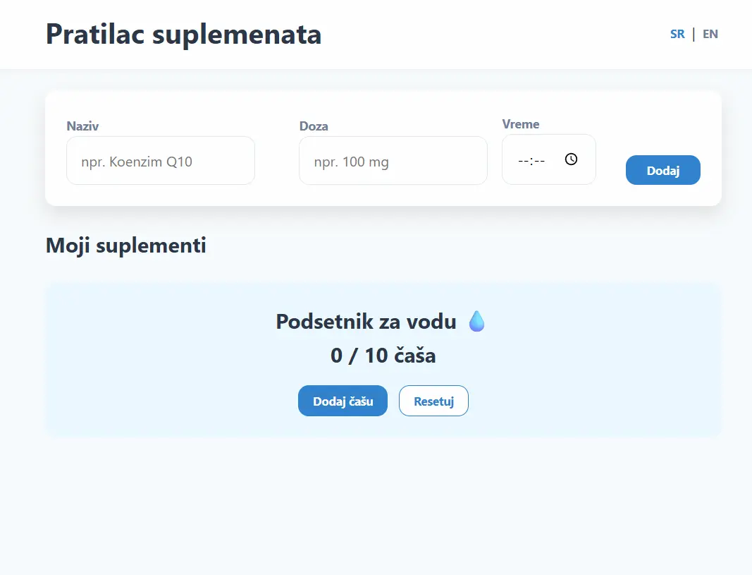Click the Pratilac suplemenata title
Image resolution: width=752 pixels, height=575 pixels.
pos(183,35)
